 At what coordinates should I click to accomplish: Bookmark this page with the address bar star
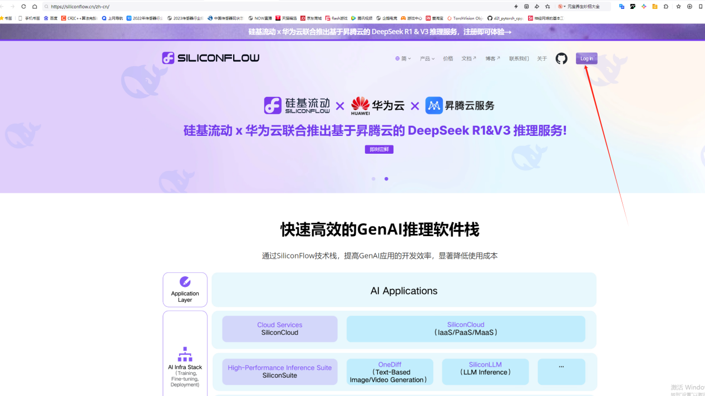pyautogui.click(x=548, y=6)
